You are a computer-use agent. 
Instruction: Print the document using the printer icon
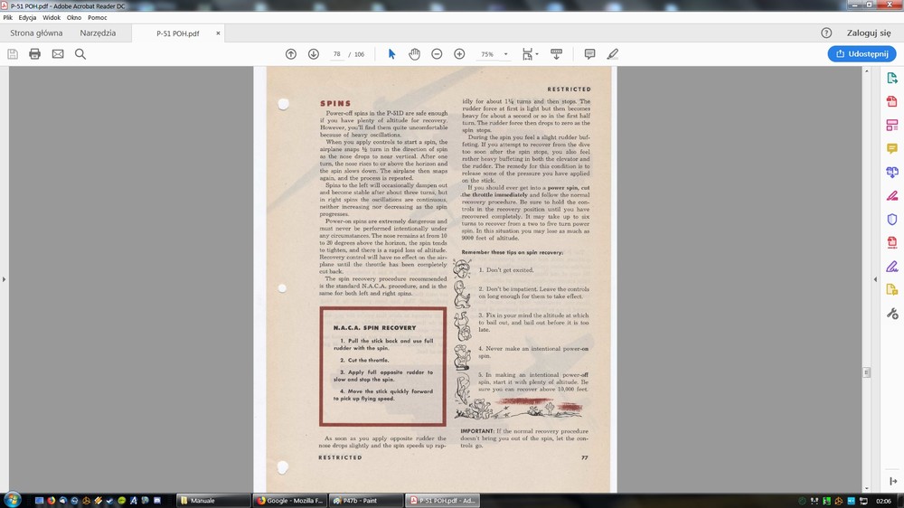tap(34, 54)
